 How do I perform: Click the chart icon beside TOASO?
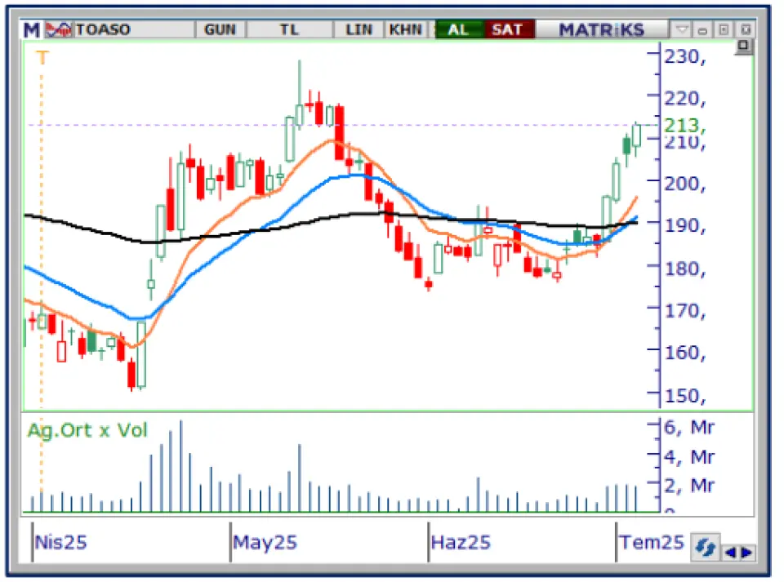click(x=59, y=30)
